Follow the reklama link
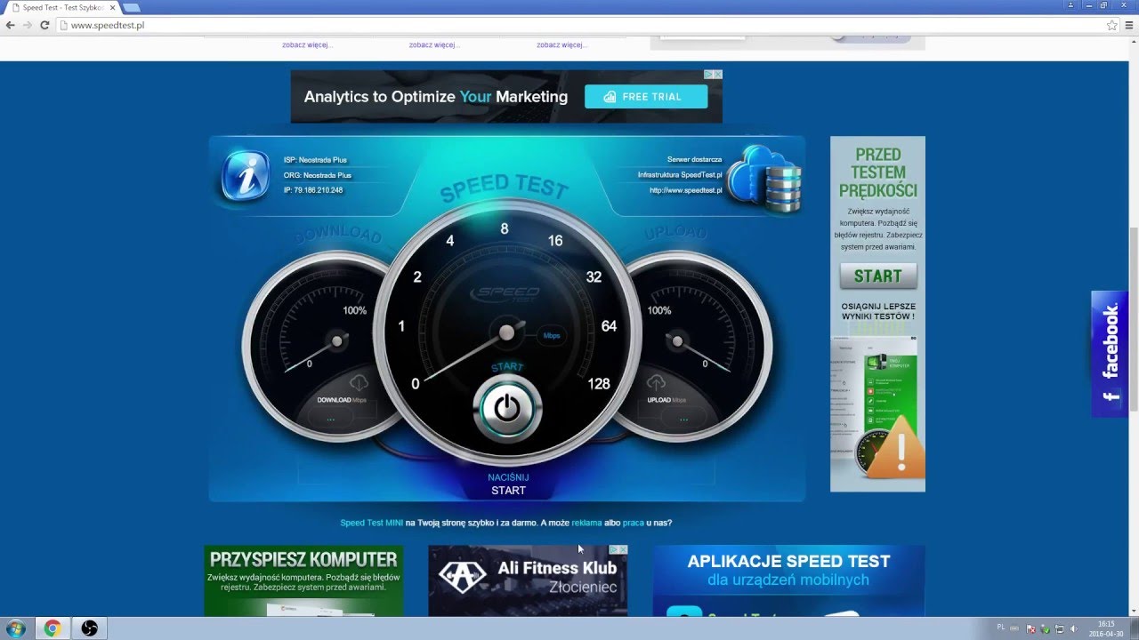 (x=586, y=523)
